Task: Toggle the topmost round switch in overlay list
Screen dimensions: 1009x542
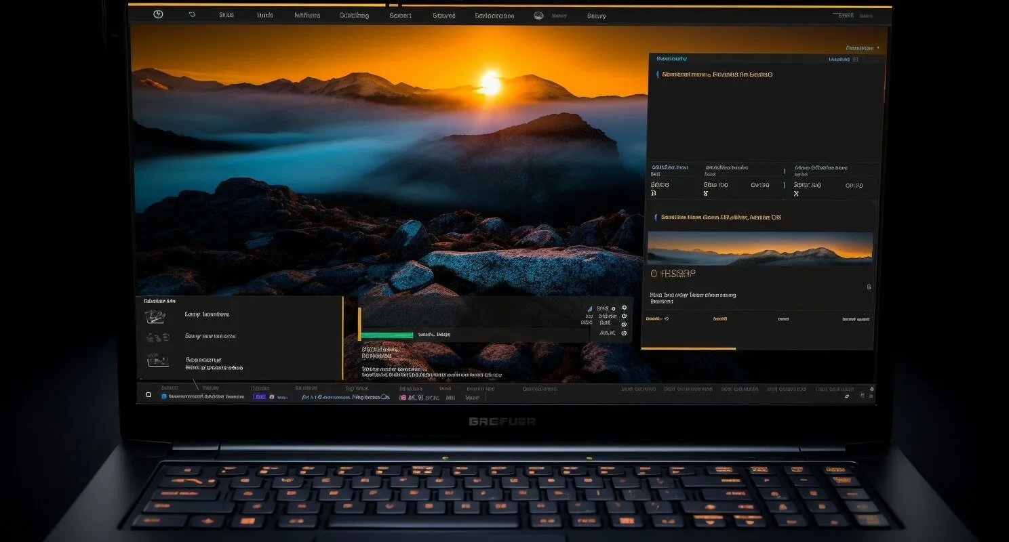Action: [x=624, y=308]
